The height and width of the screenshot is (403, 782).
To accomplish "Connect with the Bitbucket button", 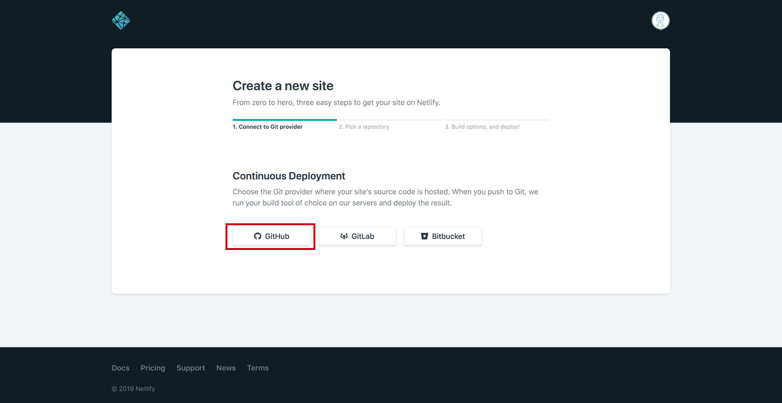I will point(443,236).
